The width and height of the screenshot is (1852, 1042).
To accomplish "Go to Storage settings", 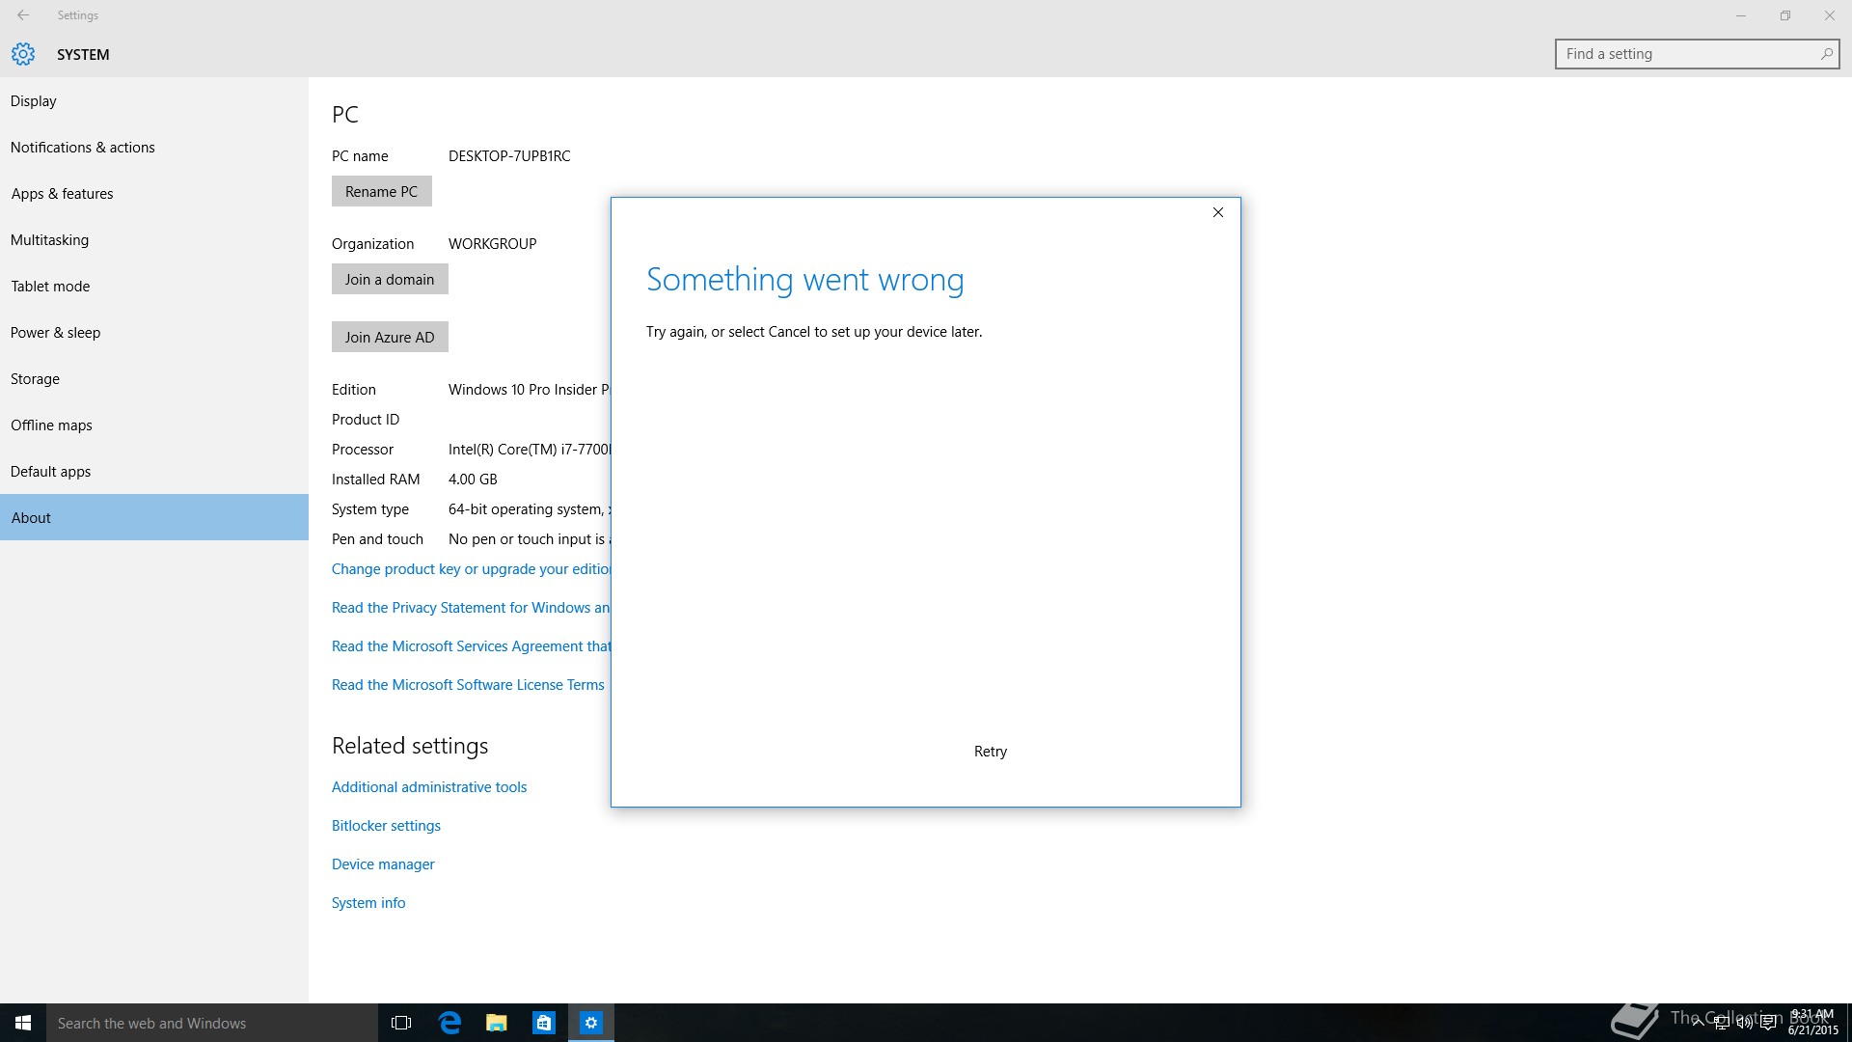I will [154, 378].
